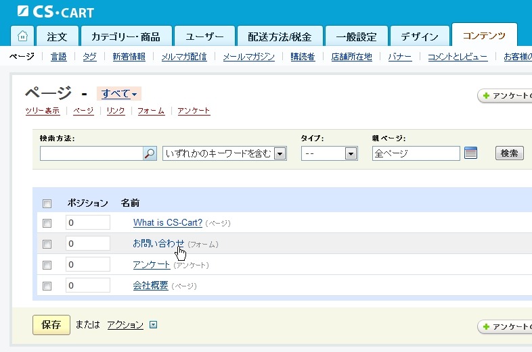The width and height of the screenshot is (532, 352).
Task: Open the タグ submenu link
Action: 89,57
